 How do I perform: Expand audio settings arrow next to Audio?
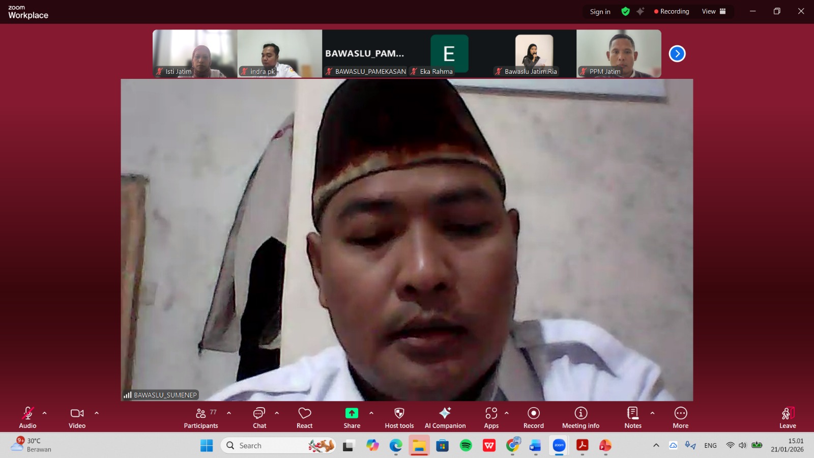[x=45, y=413]
